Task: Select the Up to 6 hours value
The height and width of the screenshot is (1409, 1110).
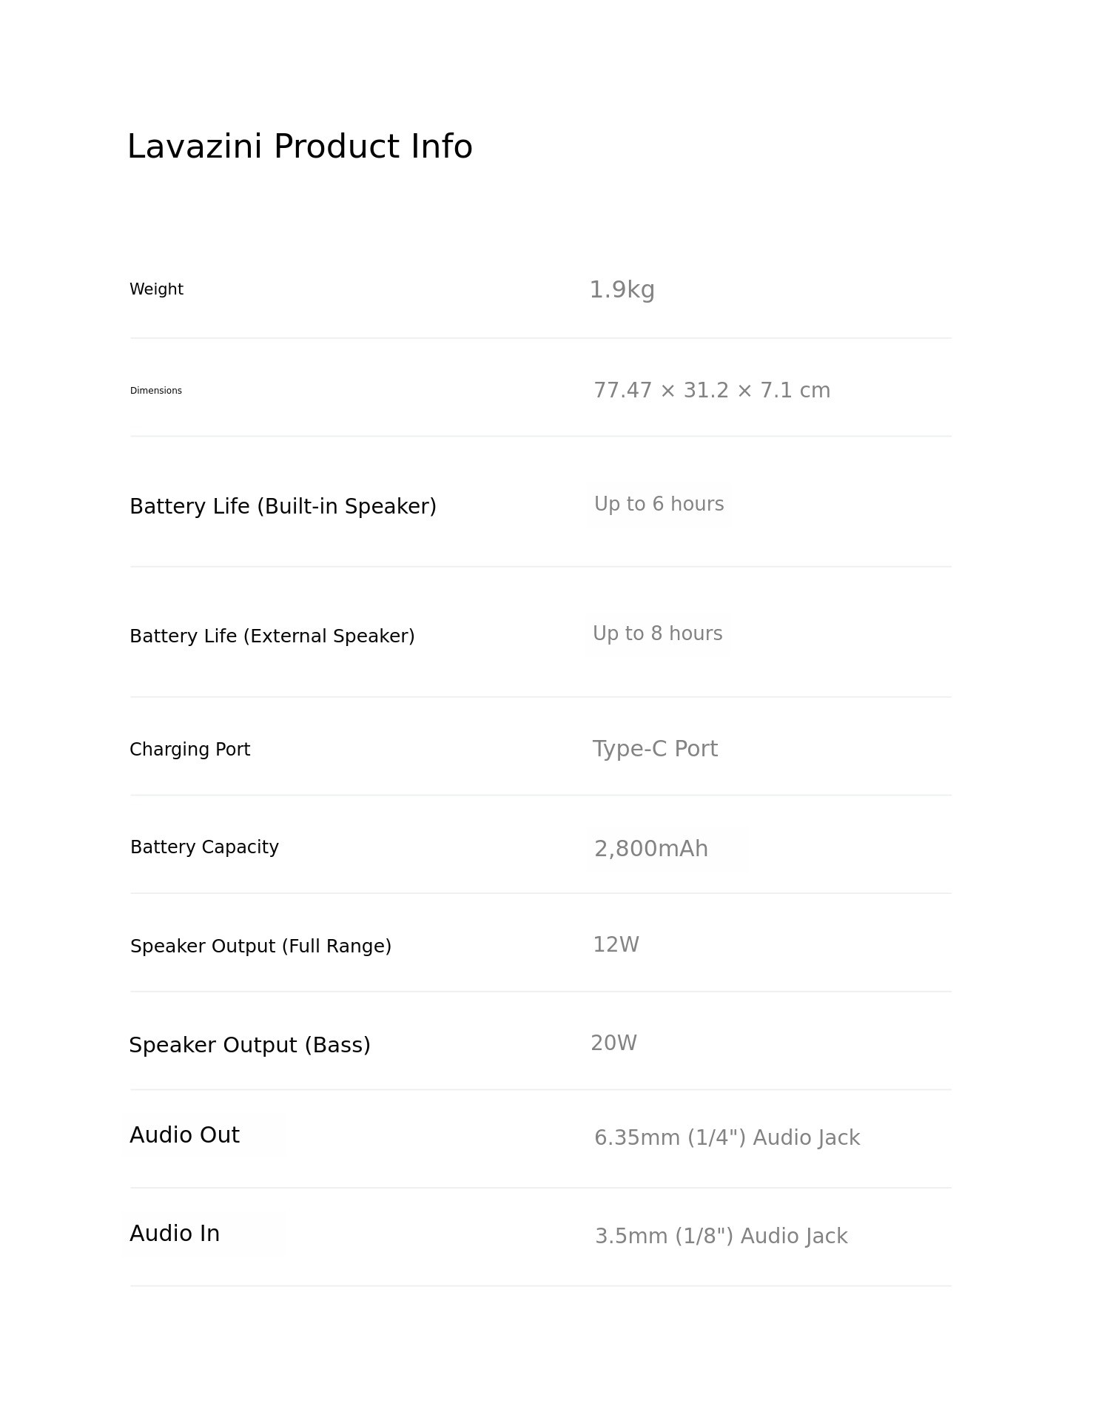Action: (x=659, y=505)
